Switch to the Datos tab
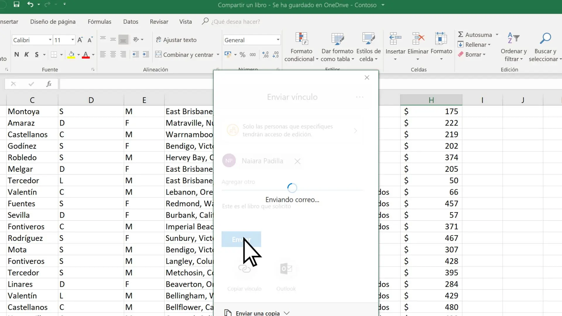Viewport: 562px width, 316px height. pos(131,22)
